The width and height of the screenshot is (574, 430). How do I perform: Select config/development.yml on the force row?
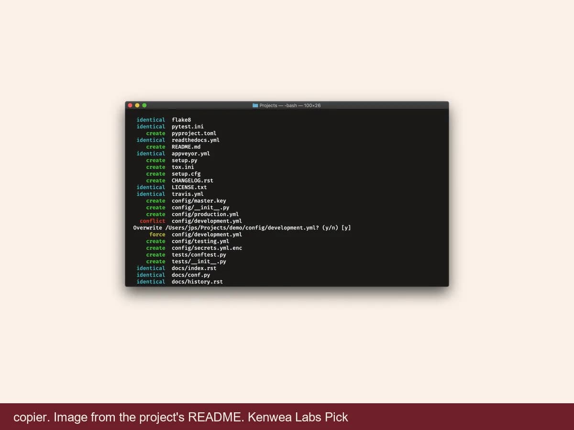coord(207,235)
